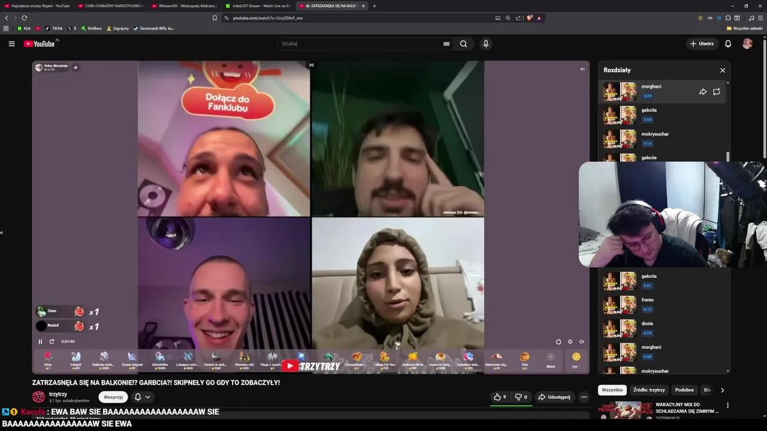Open the TikTok bookmark
The height and width of the screenshot is (431, 767).
pos(54,28)
